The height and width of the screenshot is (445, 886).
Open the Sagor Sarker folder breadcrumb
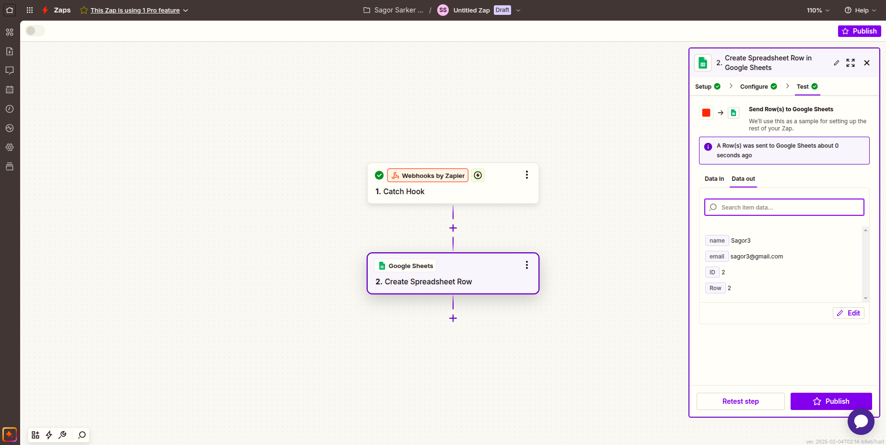point(393,10)
